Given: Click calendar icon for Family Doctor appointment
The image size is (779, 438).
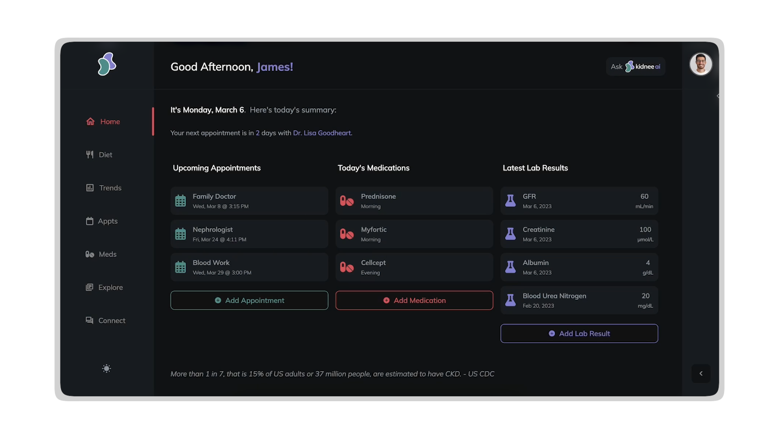Looking at the screenshot, I should pyautogui.click(x=181, y=201).
